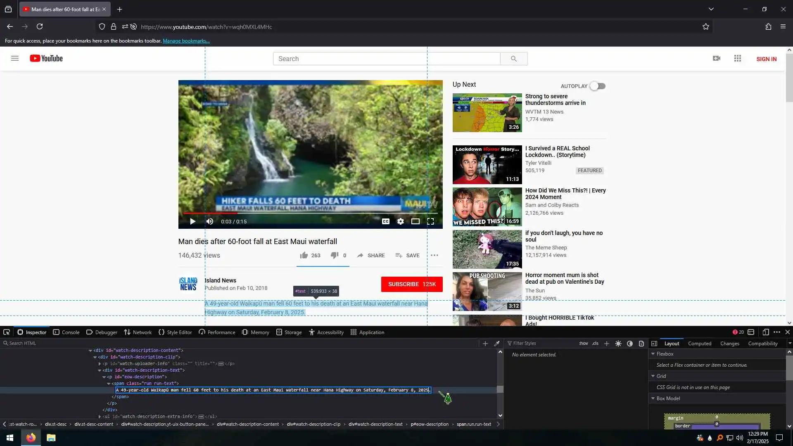Toggle the Autoplay switch
793x446 pixels.
pos(598,86)
